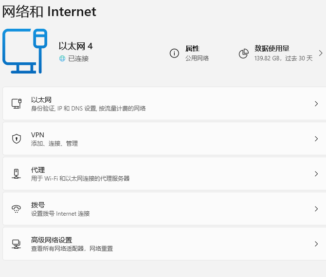Click the 以太网 4 connection name
This screenshot has width=326, height=277.
(x=75, y=46)
